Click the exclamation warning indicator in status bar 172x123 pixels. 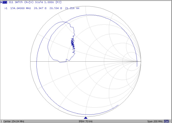click(x=170, y=121)
